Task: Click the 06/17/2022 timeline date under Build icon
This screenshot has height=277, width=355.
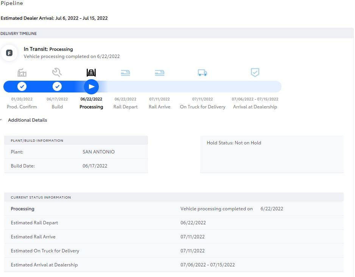Action: pos(57,99)
